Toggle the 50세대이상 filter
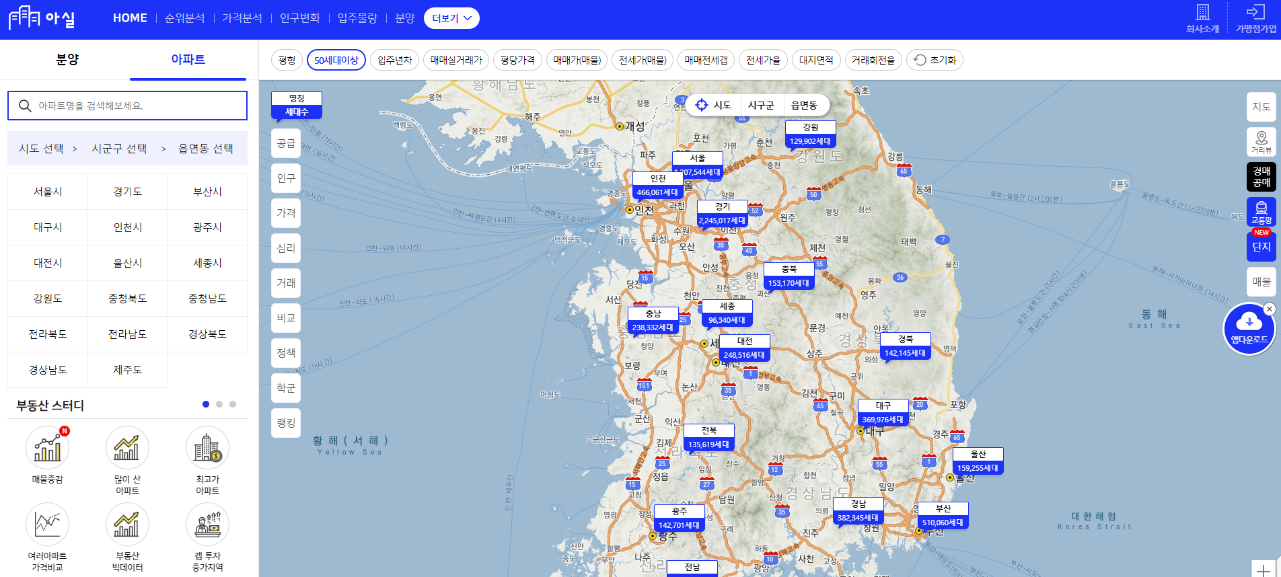 [x=336, y=60]
